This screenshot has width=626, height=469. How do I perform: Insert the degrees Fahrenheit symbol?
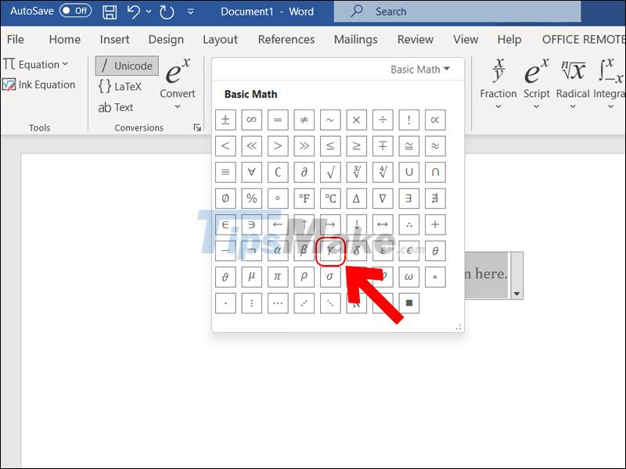[304, 199]
